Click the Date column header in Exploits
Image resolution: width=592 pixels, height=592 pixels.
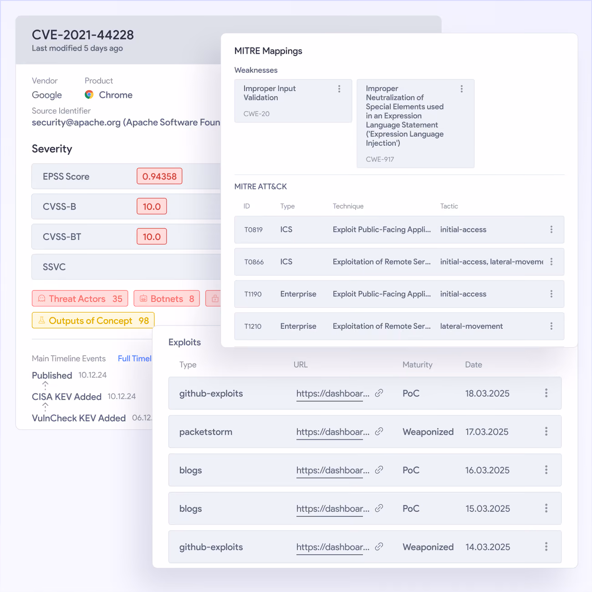coord(474,365)
